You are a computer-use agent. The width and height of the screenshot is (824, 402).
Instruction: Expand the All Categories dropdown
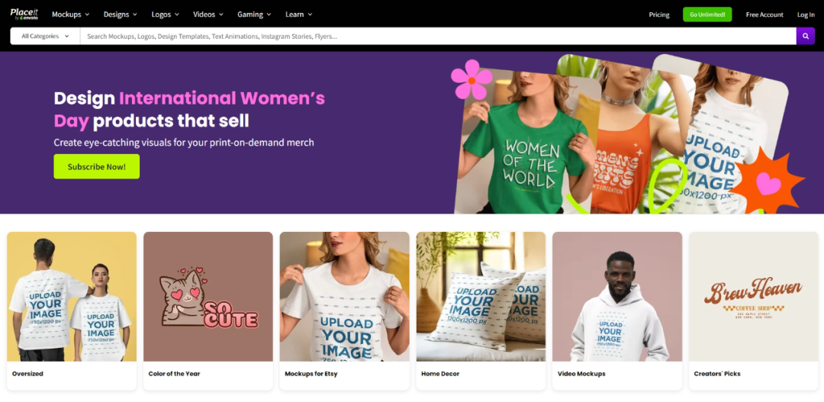[45, 36]
